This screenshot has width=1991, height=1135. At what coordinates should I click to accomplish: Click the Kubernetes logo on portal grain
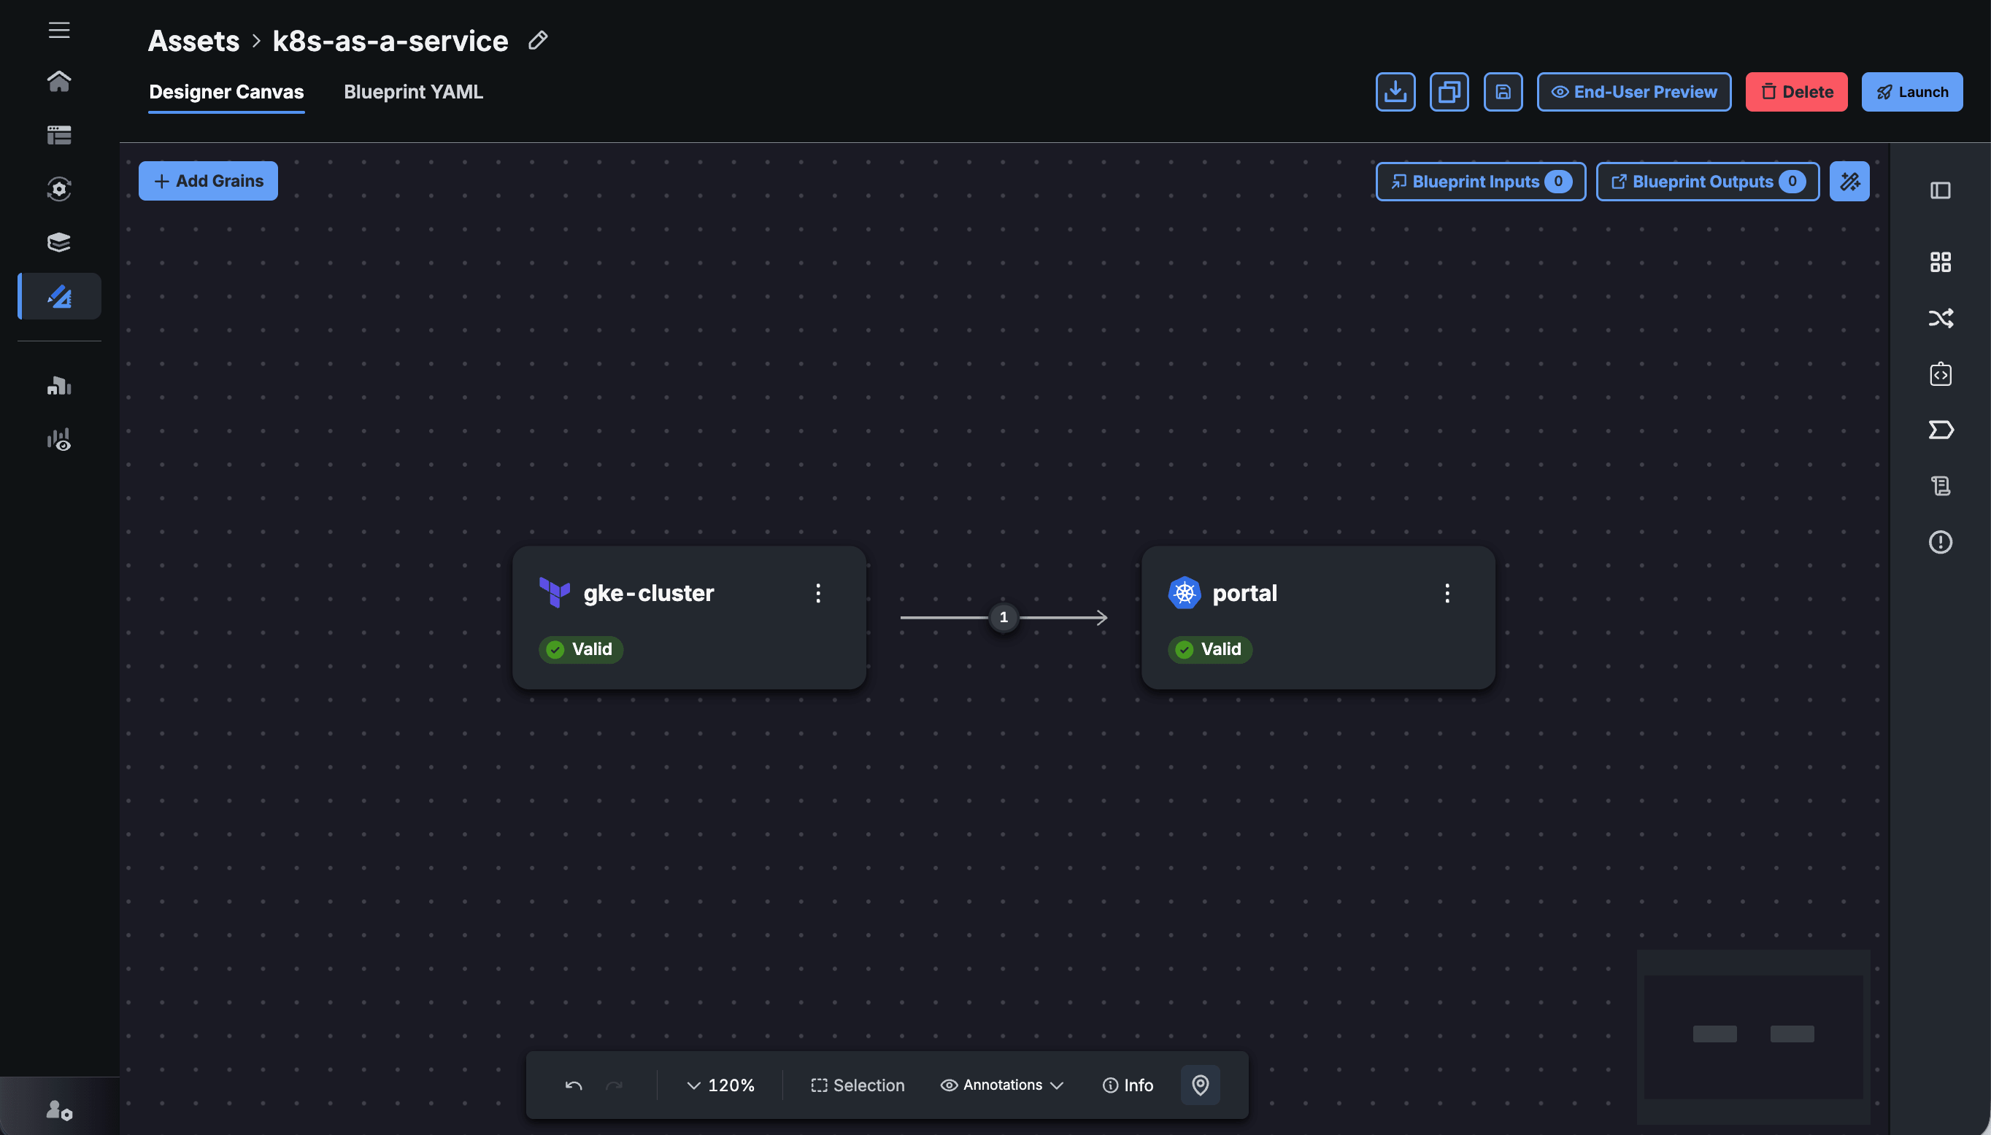tap(1184, 592)
